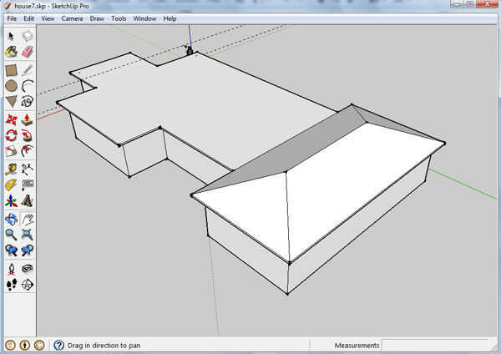This screenshot has height=354, width=501.
Task: Pick the Scale tool
Action: point(11,151)
